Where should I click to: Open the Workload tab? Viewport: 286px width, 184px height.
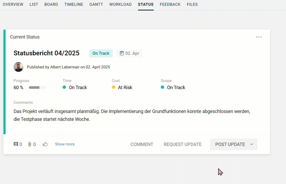pos(120,4)
